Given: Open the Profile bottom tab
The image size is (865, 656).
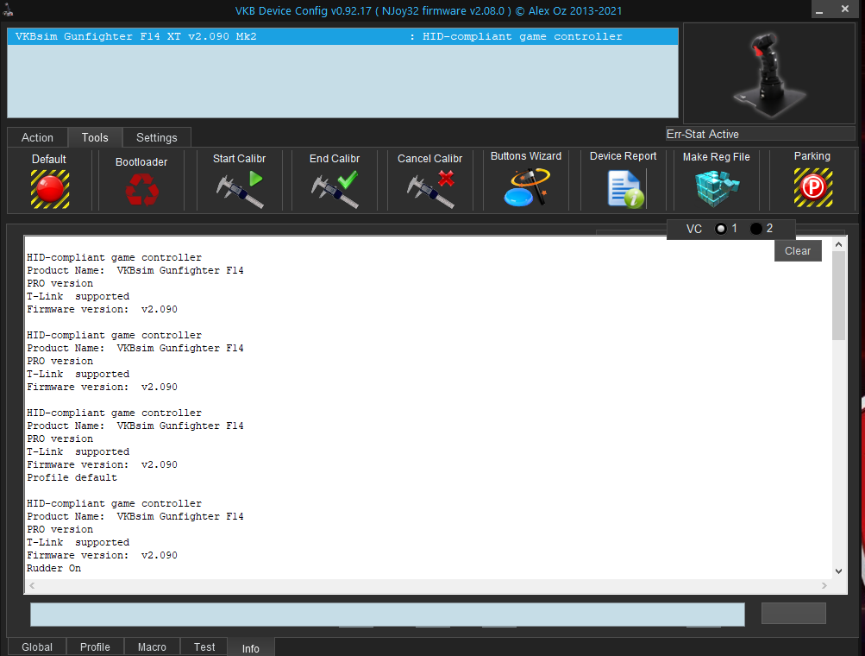Looking at the screenshot, I should (95, 647).
